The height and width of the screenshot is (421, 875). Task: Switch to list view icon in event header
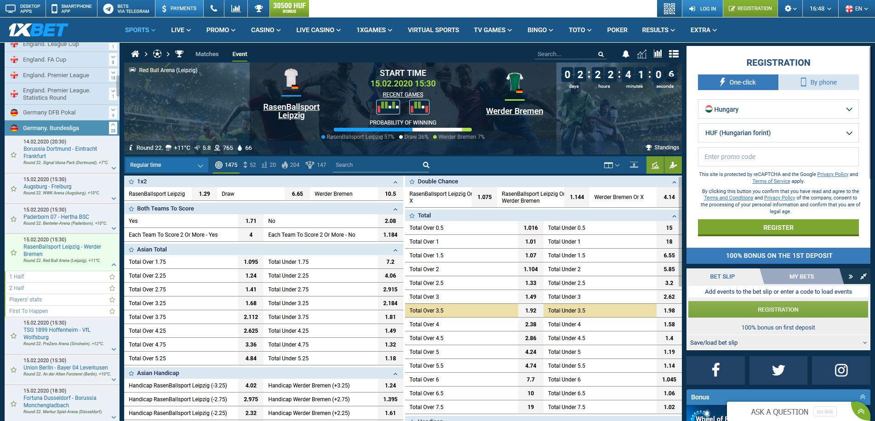pyautogui.click(x=674, y=54)
